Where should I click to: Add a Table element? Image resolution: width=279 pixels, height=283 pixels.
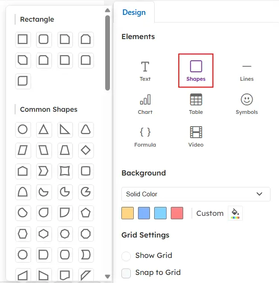(196, 104)
